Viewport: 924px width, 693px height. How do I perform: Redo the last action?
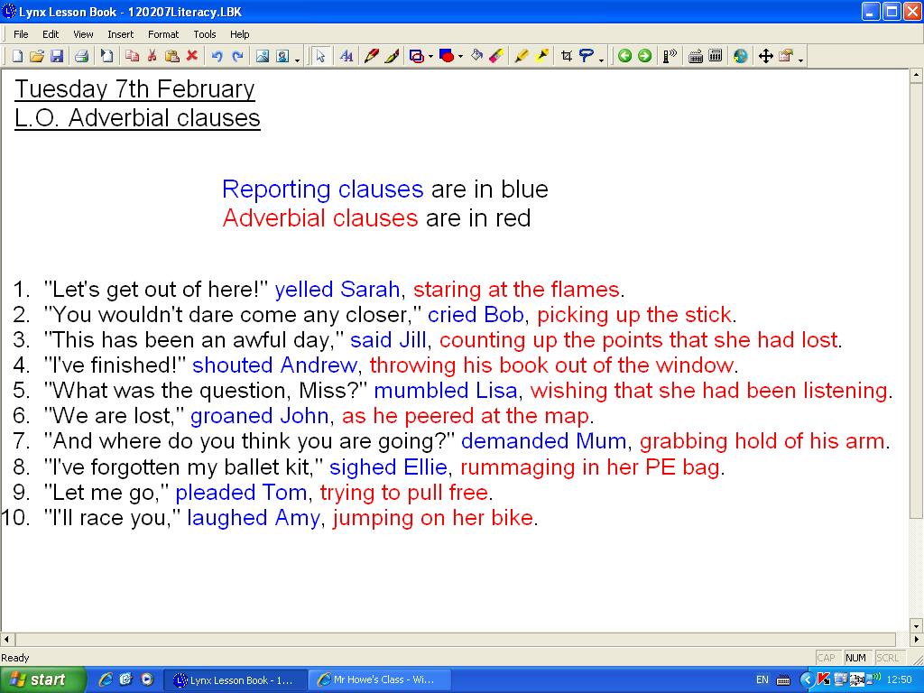236,55
